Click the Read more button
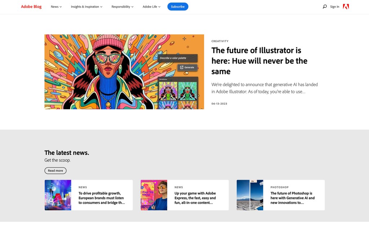This screenshot has height=233, width=369. pyautogui.click(x=55, y=171)
